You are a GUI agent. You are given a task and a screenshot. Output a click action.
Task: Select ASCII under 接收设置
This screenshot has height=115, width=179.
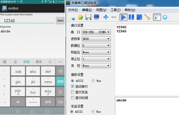coord(72,81)
